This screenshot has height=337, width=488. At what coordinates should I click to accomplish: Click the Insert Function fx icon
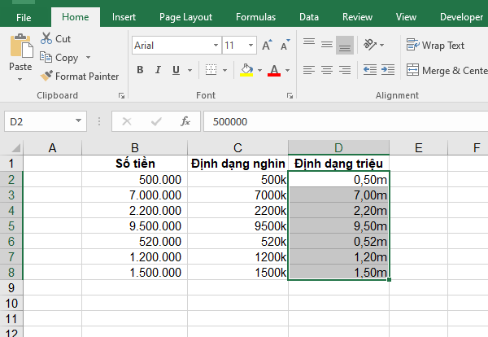coord(185,121)
